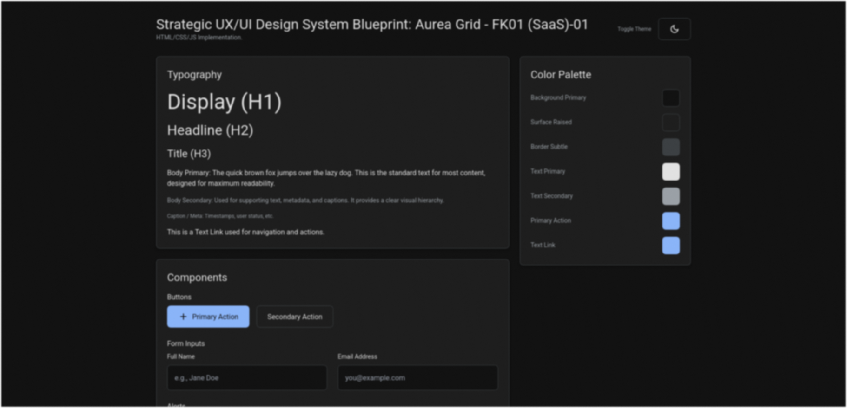
Task: Focus the Full Name input field
Action: (247, 378)
